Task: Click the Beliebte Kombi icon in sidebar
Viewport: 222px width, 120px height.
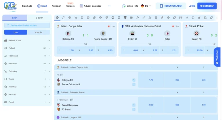Action: click(6, 40)
